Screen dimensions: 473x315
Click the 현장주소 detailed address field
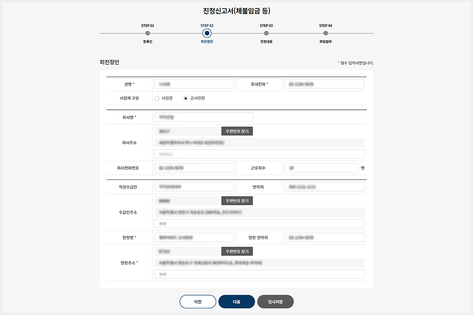coord(259,274)
